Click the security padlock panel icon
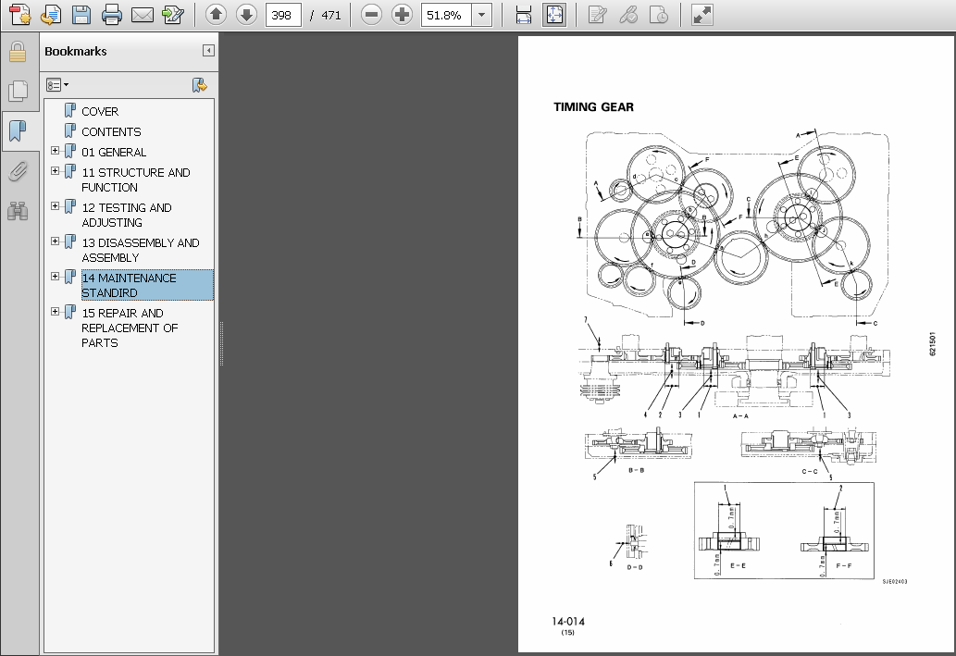Image resolution: width=956 pixels, height=656 pixels. click(18, 53)
